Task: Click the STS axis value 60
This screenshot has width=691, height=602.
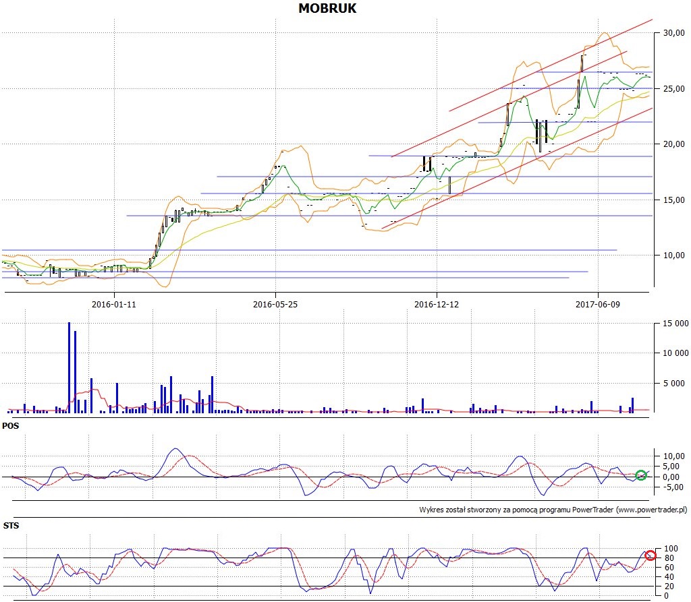Action: click(x=669, y=568)
